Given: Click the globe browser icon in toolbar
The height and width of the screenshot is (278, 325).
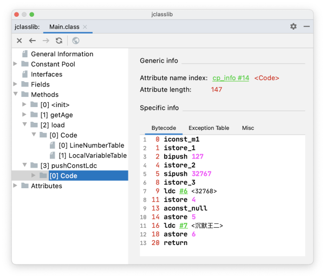Looking at the screenshot, I should 75,41.
